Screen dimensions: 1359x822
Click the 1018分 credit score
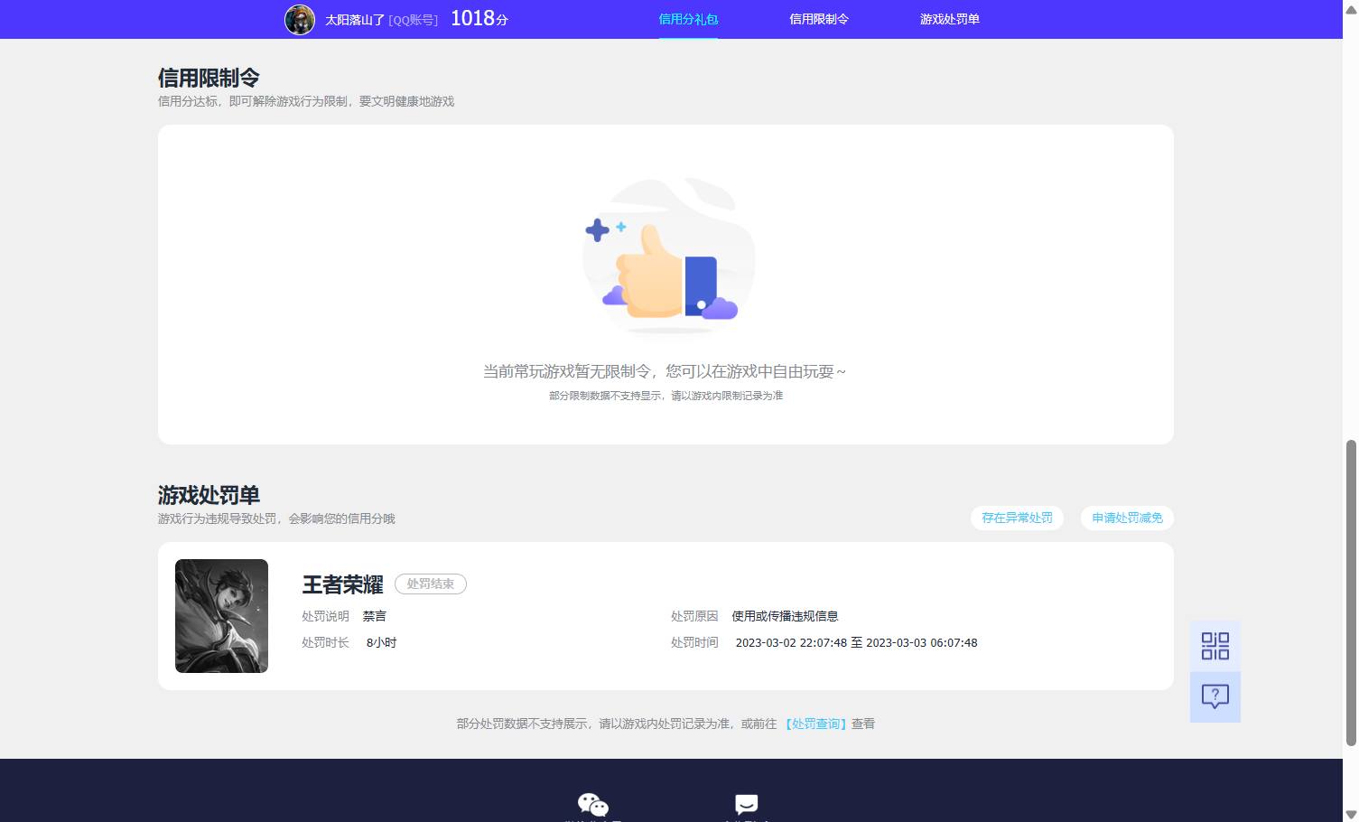click(x=479, y=19)
